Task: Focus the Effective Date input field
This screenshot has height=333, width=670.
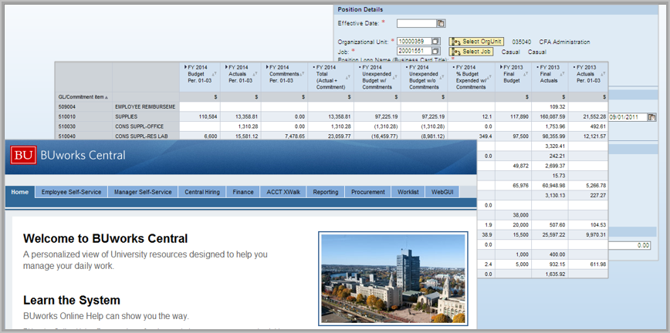Action: pyautogui.click(x=417, y=23)
